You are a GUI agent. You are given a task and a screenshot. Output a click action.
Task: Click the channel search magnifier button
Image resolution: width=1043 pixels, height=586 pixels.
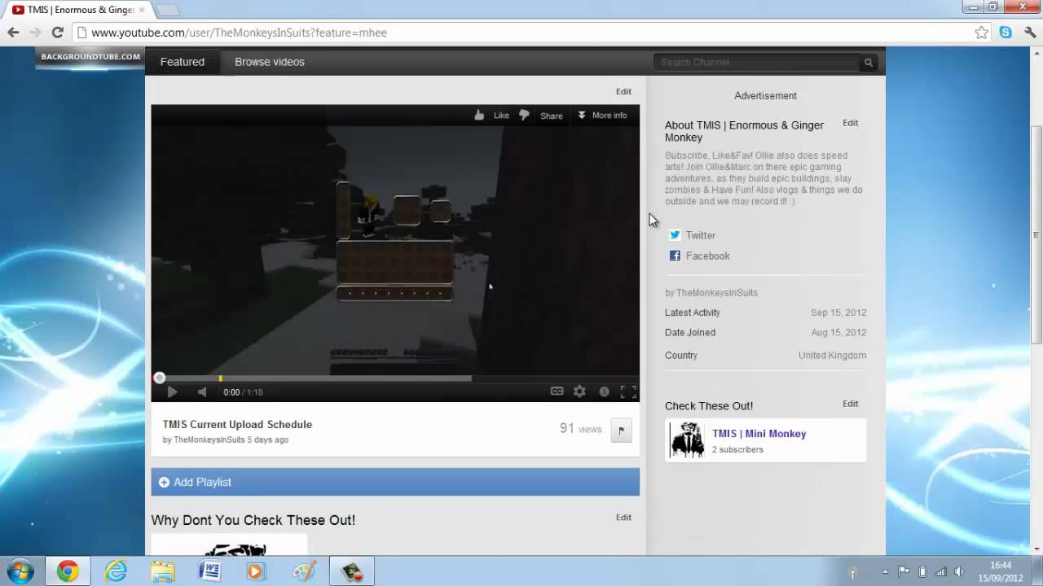click(x=869, y=62)
